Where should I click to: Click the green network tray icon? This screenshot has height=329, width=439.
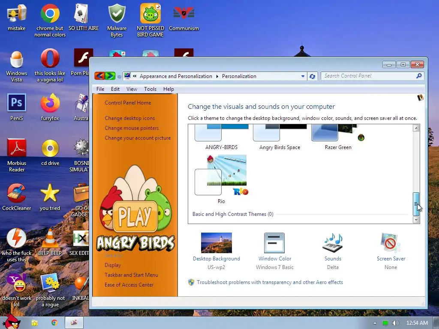[385, 323]
